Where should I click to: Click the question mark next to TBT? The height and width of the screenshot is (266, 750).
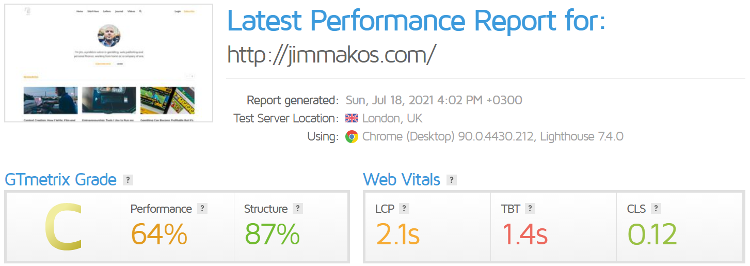(530, 209)
